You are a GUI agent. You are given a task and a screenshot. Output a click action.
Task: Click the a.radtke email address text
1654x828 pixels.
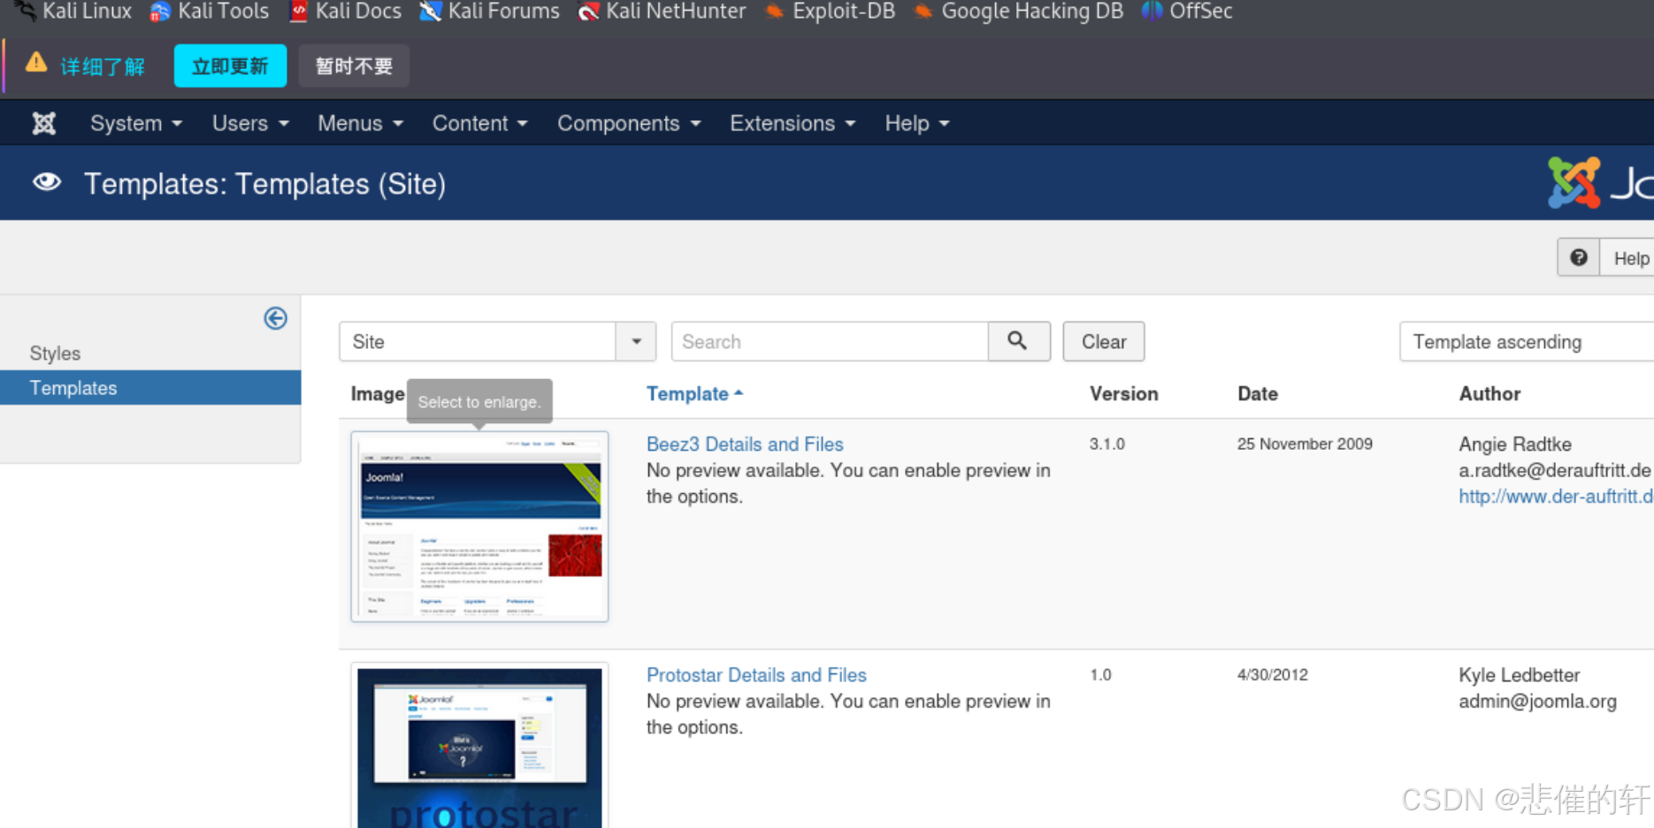[1555, 470]
